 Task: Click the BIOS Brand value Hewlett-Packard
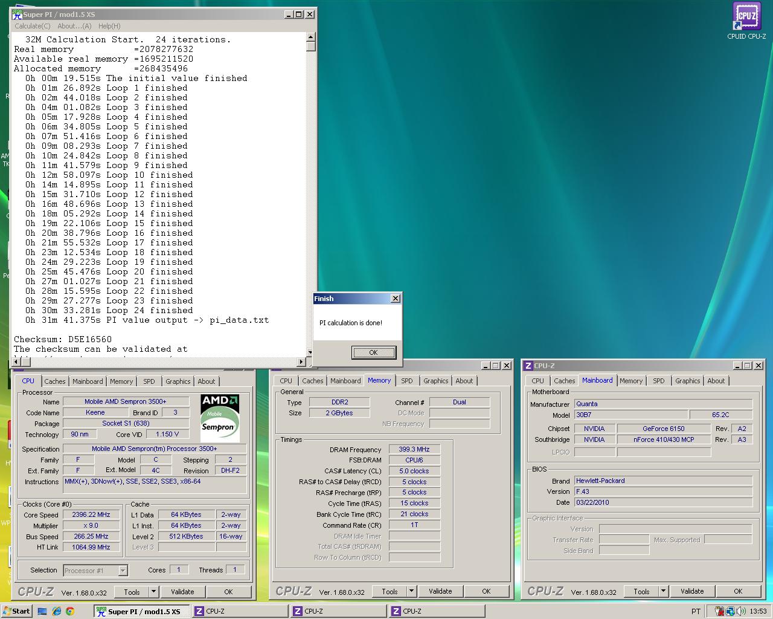pyautogui.click(x=663, y=481)
